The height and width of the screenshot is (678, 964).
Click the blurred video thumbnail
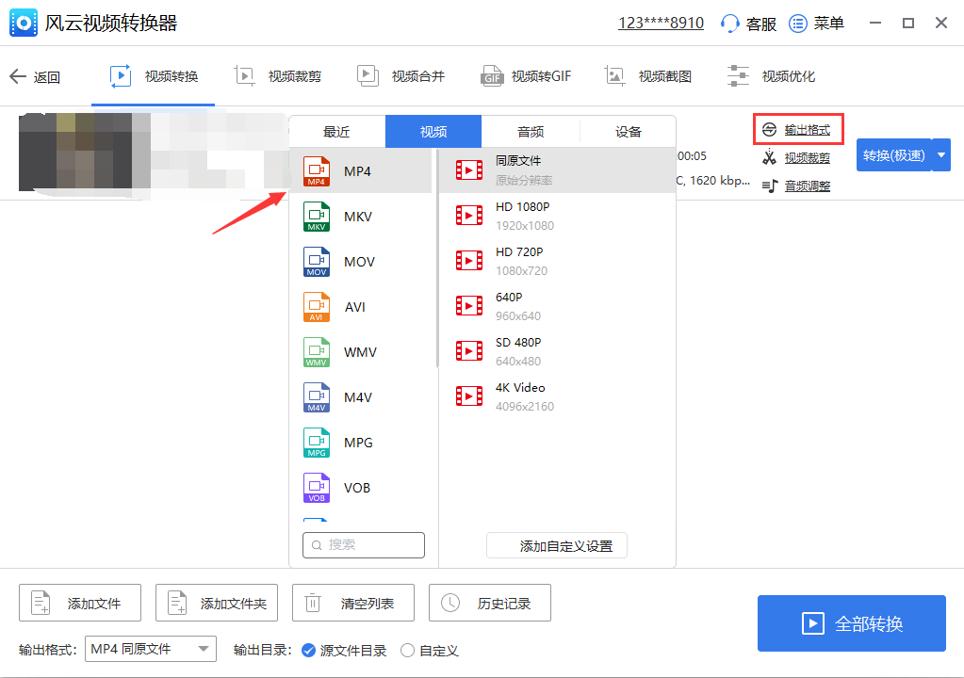click(75, 151)
